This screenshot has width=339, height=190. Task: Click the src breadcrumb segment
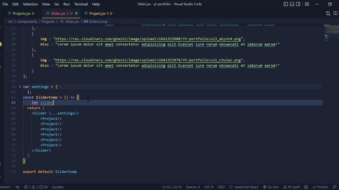[11, 21]
